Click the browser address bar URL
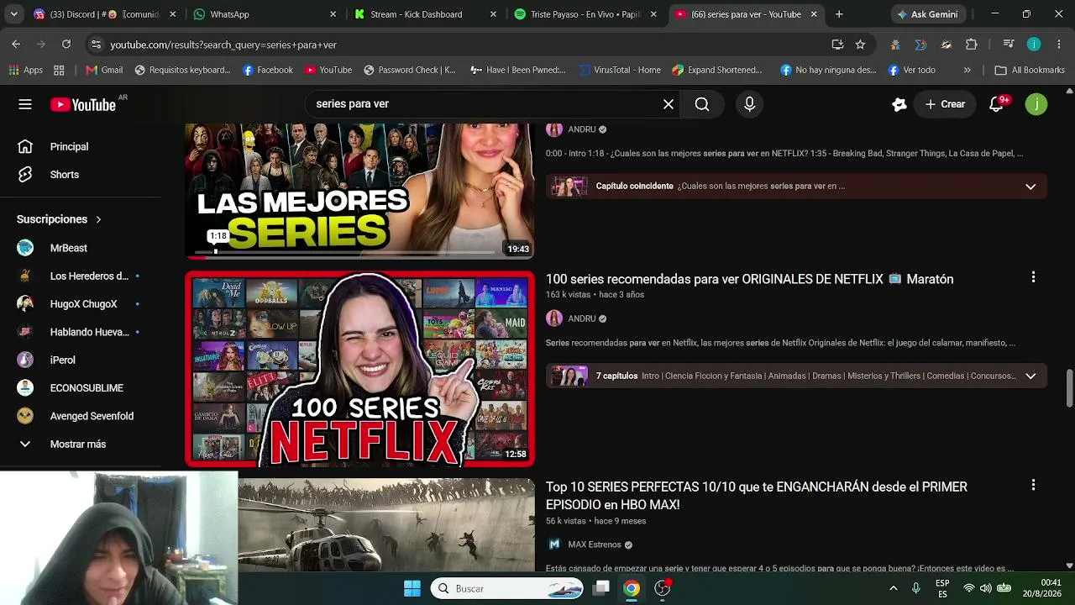 coord(223,45)
